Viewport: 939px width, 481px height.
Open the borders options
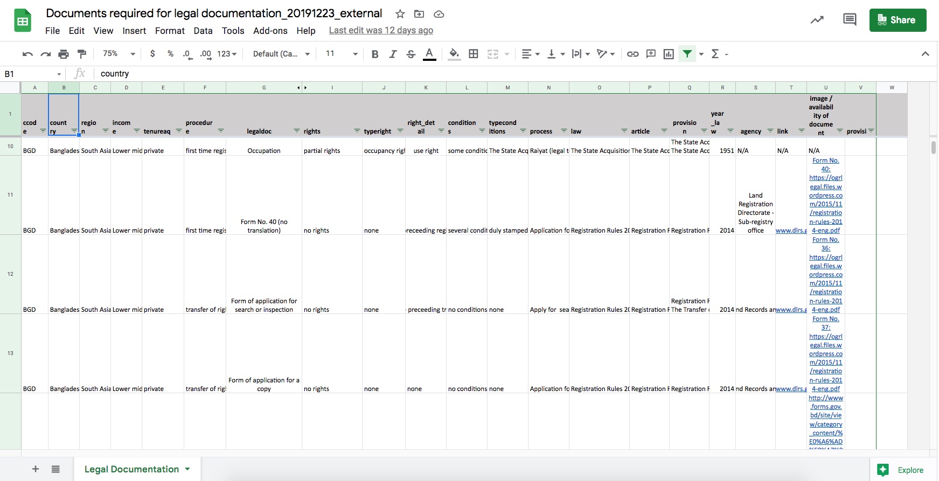474,54
